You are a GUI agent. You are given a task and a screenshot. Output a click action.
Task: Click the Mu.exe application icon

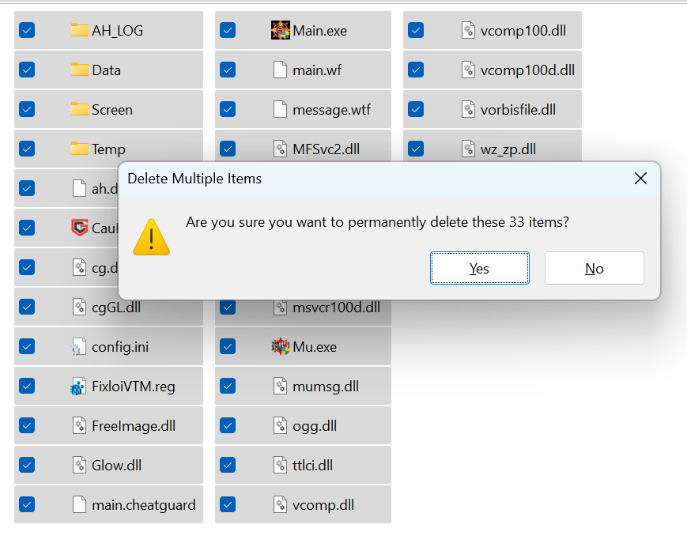coord(280,346)
